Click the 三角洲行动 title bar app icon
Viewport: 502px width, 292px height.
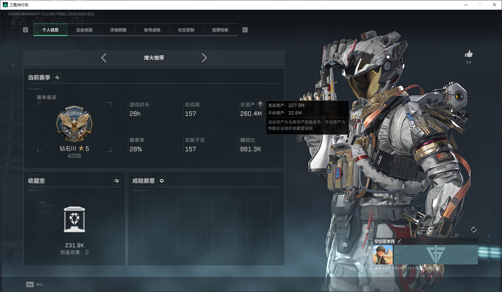click(5, 5)
